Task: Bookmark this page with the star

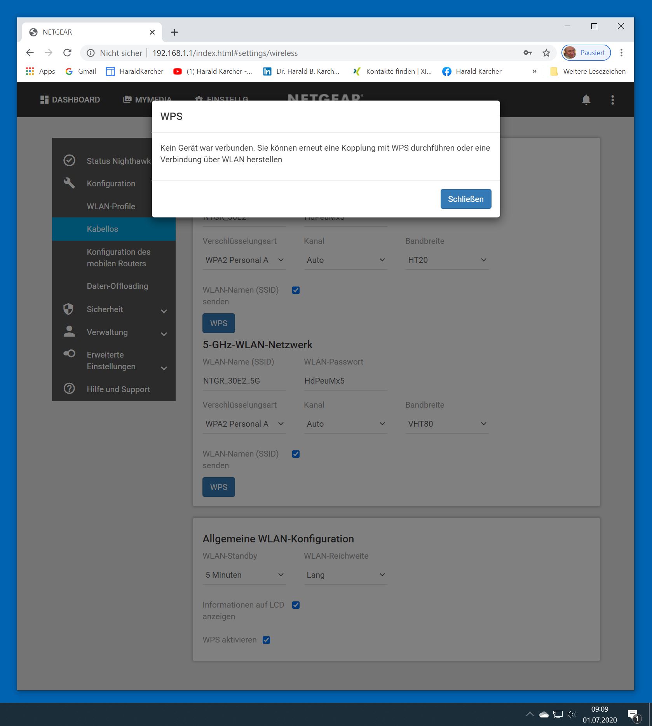Action: pyautogui.click(x=546, y=53)
